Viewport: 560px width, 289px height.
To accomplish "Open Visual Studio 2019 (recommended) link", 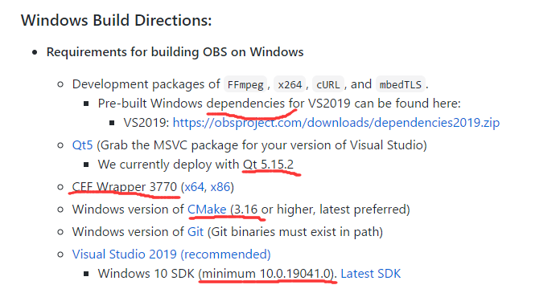I will coord(171,254).
